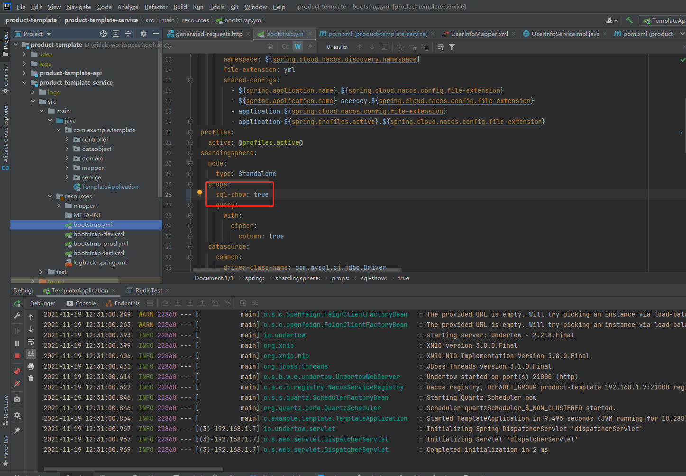686x476 pixels.
Task: Expand the dataobject package
Action: click(x=67, y=149)
